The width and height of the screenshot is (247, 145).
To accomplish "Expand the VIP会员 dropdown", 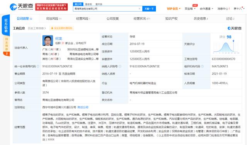I will pos(174,8).
